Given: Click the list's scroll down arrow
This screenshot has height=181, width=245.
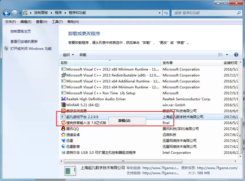Looking at the screenshot, I should [x=240, y=156].
